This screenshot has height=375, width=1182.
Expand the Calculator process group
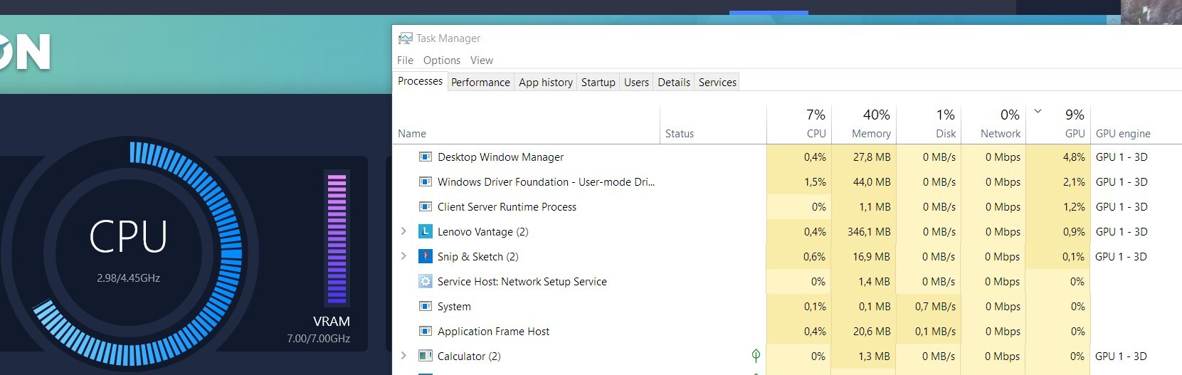(x=403, y=356)
